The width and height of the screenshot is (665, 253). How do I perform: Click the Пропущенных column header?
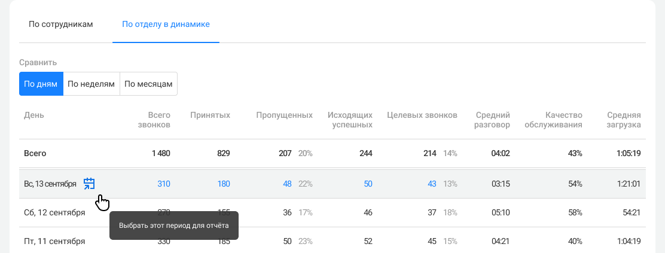(x=284, y=115)
